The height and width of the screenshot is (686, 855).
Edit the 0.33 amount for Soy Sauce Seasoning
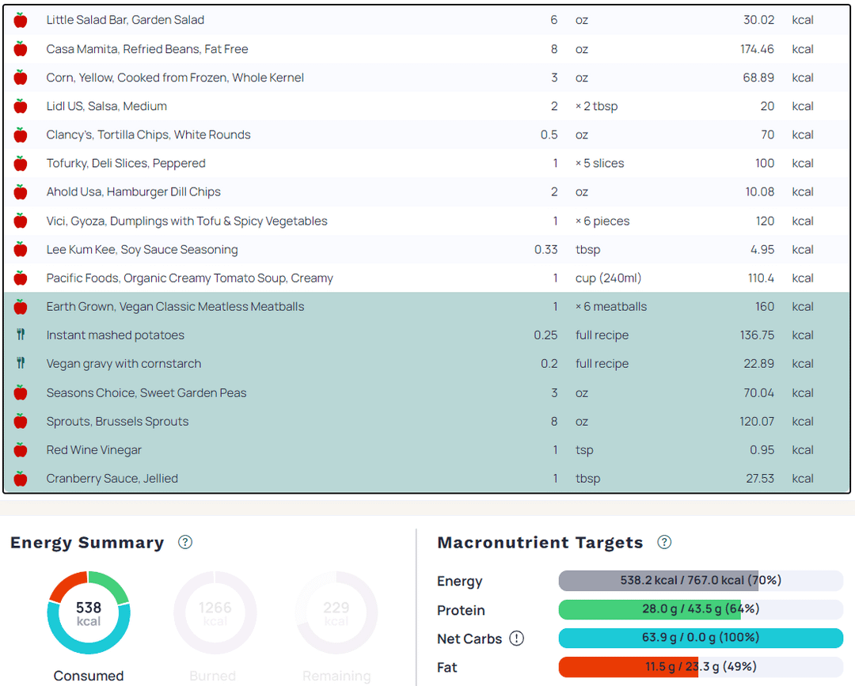tap(546, 249)
